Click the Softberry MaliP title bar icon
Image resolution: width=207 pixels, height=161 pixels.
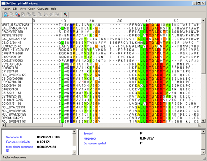click(3, 3)
